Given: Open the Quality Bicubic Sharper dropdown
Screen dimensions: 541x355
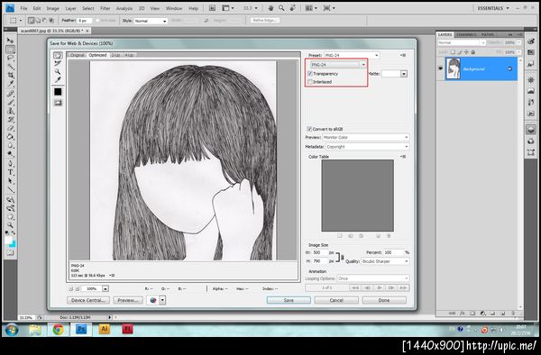Looking at the screenshot, I should (385, 261).
